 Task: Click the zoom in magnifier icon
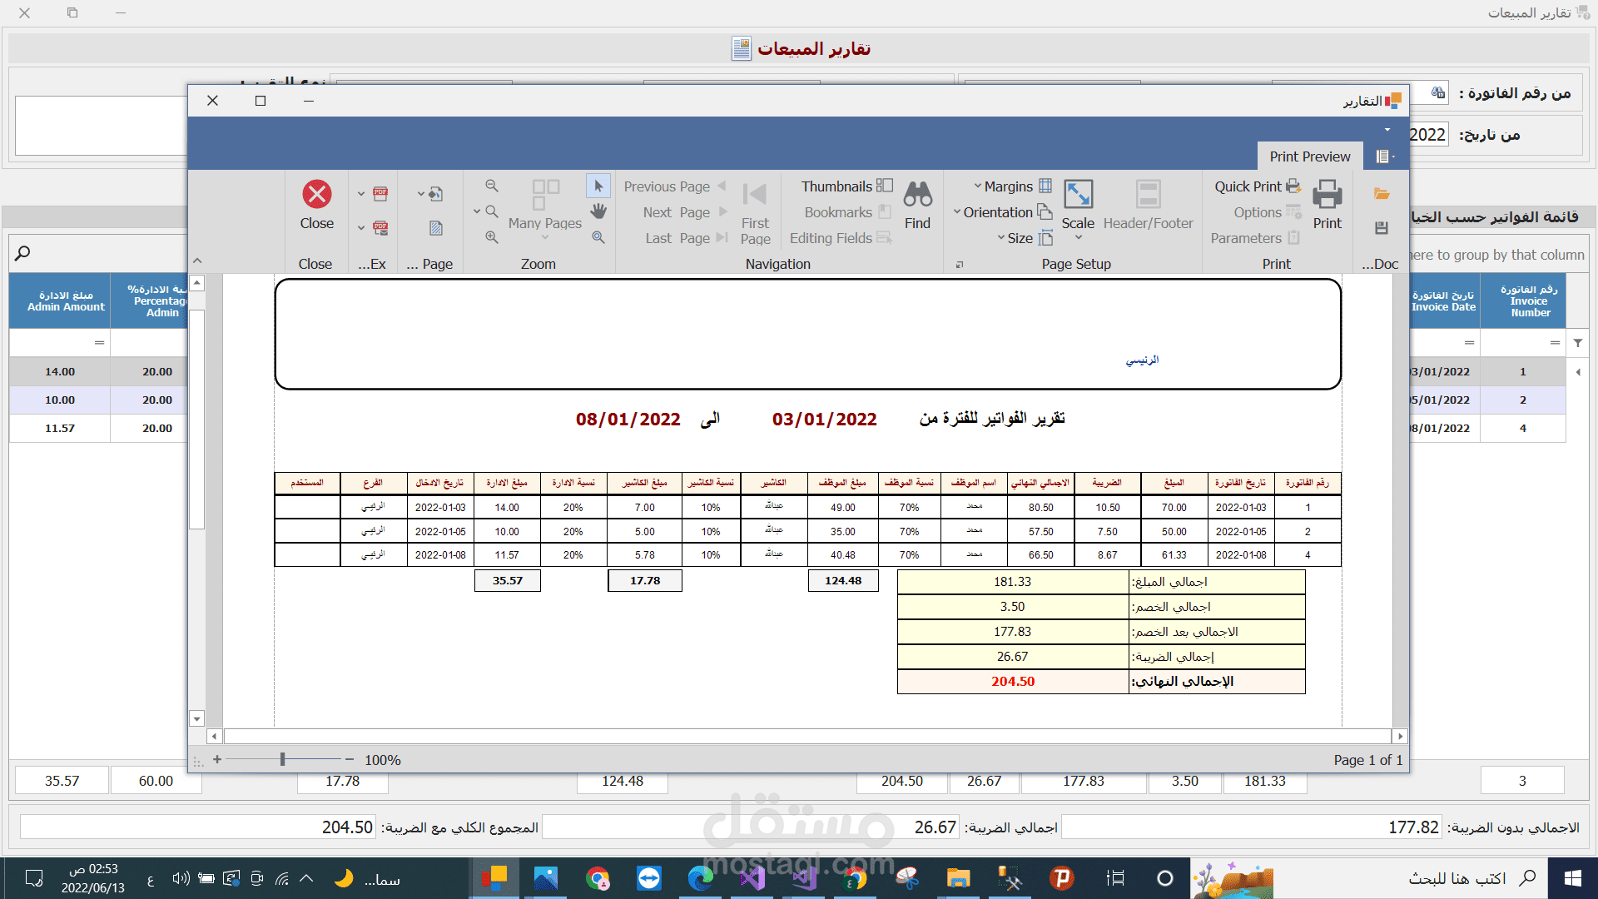tap(492, 237)
